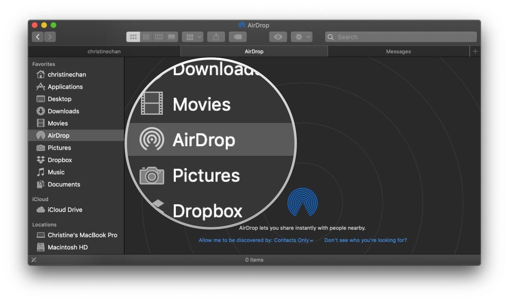This screenshot has width=509, height=302.
Task: Open Downloads in the sidebar
Action: [x=76, y=111]
